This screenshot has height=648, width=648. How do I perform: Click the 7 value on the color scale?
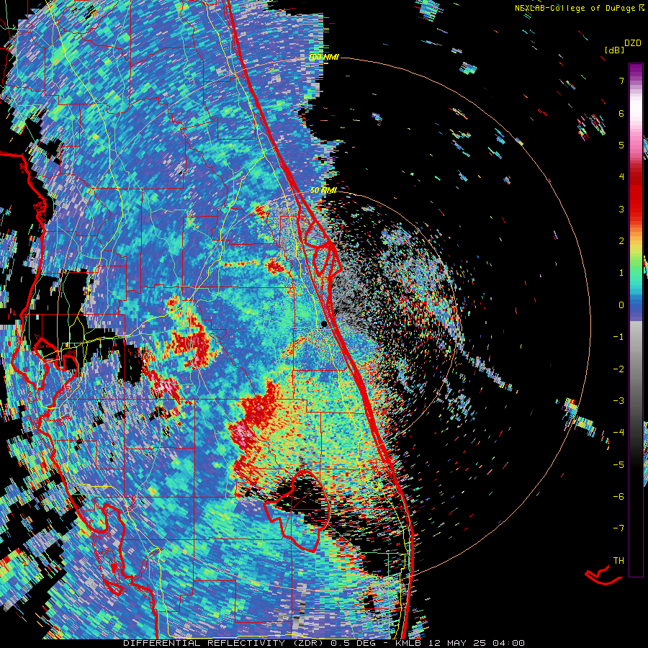621,81
